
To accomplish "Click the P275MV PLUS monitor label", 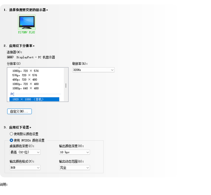I will tap(26, 32).
